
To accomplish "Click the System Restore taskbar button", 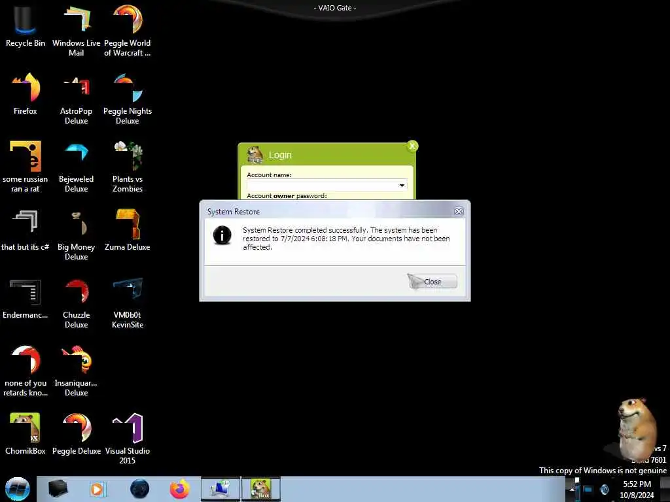I will 220,489.
